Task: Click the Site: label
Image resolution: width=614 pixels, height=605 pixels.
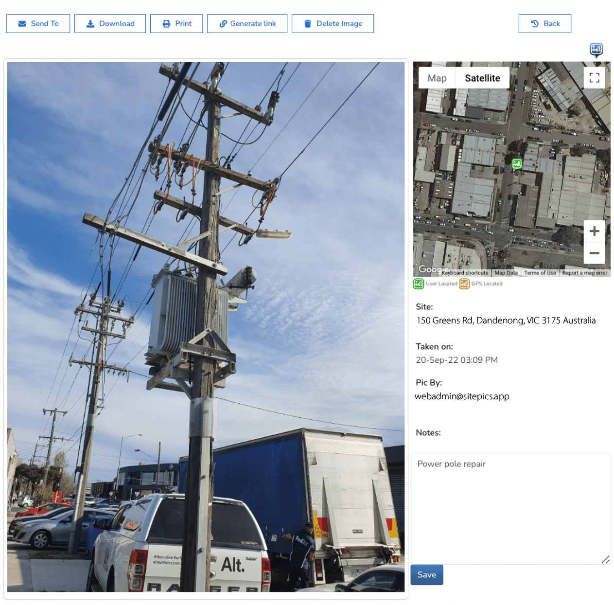Action: tap(424, 307)
